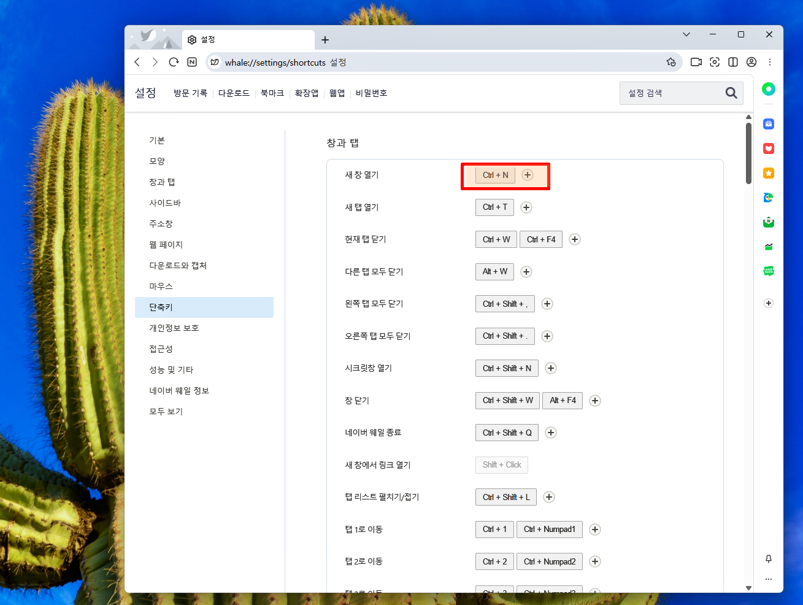Open 확장앱 in top menu
This screenshot has width=803, height=605.
tap(307, 93)
